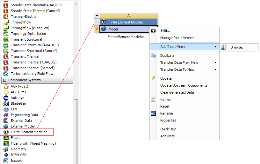
Task: Click the Autodyn component icon
Action: [6, 98]
